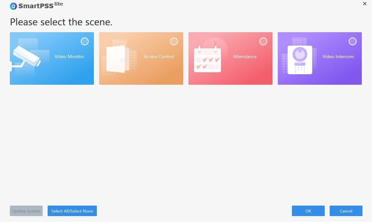This screenshot has width=372, height=222.
Task: Mark the radio circle on Video Intercom
Action: tap(353, 41)
